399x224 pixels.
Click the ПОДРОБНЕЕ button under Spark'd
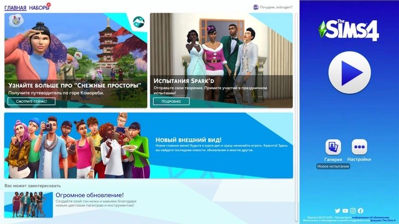pyautogui.click(x=171, y=101)
